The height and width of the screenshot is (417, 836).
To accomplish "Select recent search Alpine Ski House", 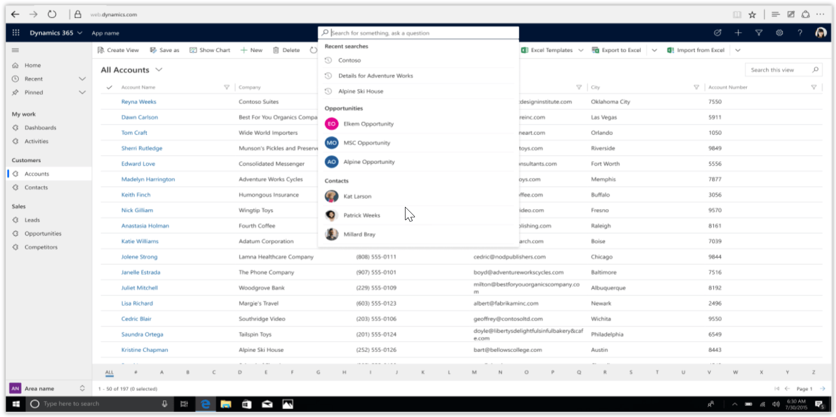I will tap(418, 91).
